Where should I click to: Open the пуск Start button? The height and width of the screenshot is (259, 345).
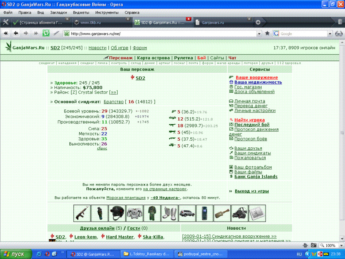(x=16, y=254)
